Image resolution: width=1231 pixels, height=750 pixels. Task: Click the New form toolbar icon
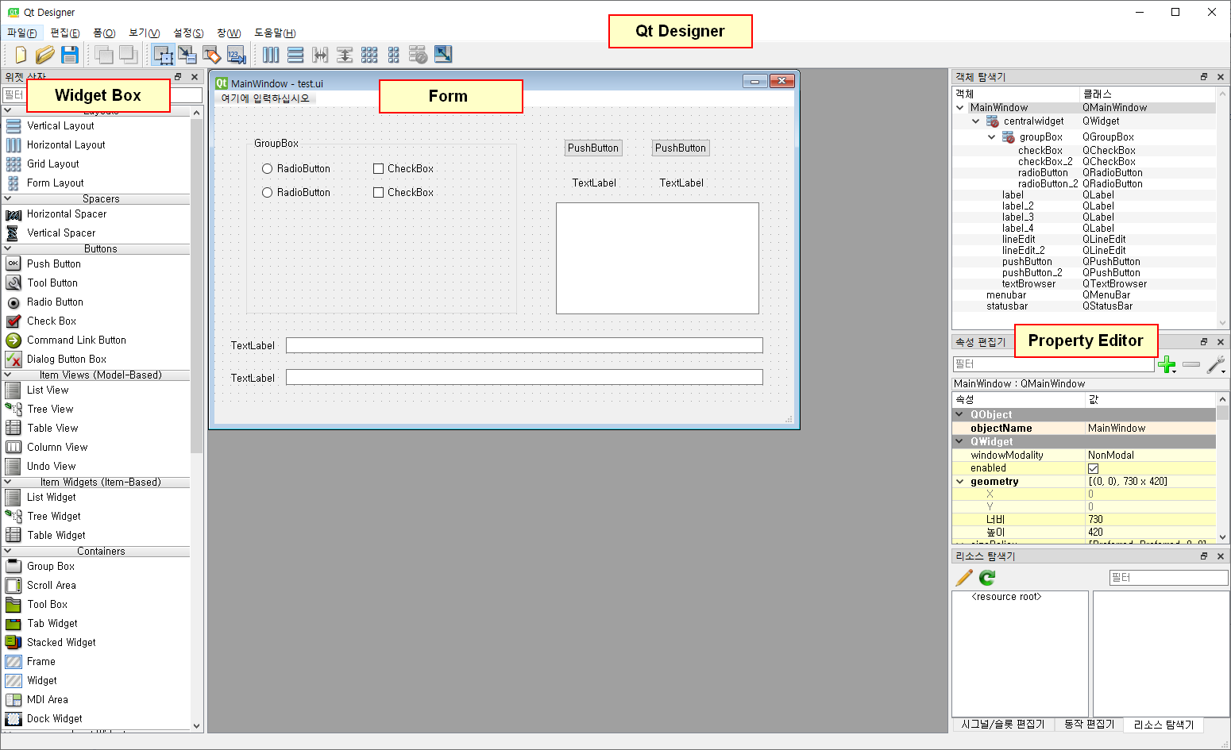click(x=20, y=55)
